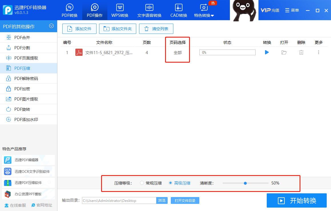The image size is (331, 211).
Task: Select PDF合并 in sidebar
Action: [x=29, y=38]
